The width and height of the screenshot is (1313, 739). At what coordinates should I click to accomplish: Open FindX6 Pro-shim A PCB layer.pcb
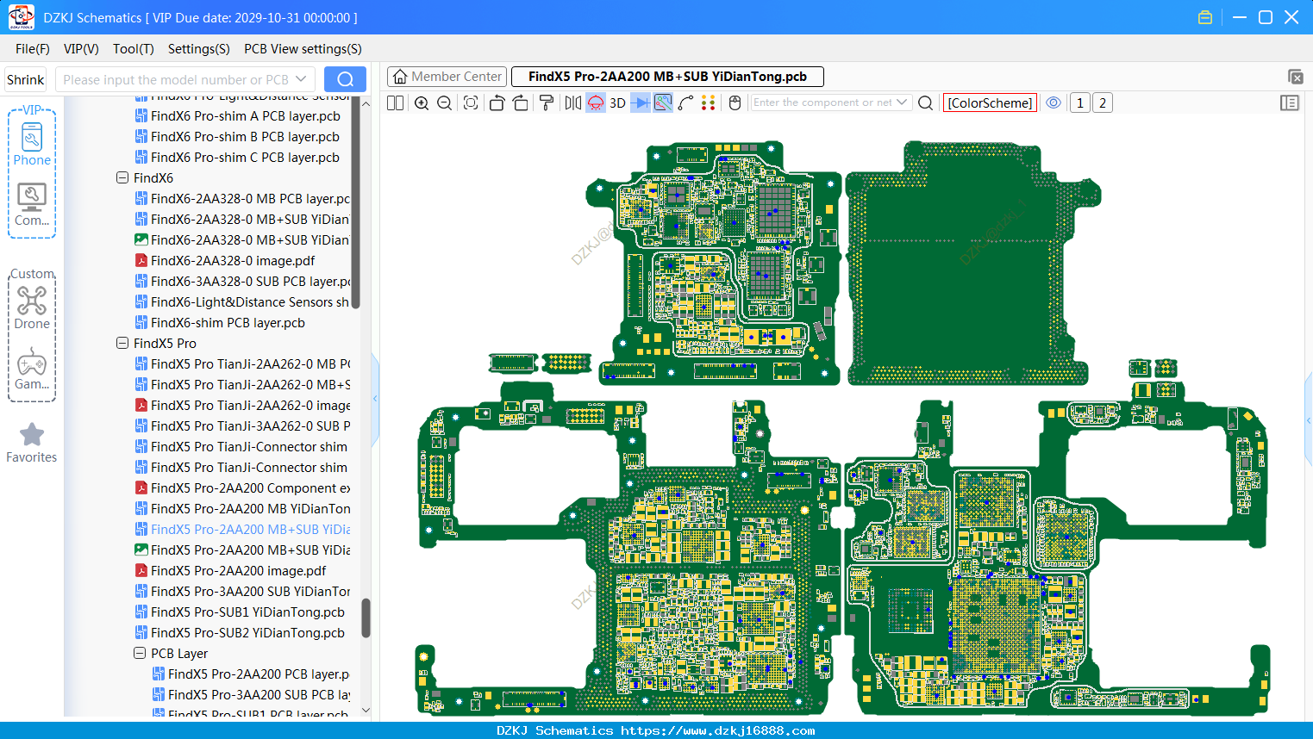tap(245, 115)
